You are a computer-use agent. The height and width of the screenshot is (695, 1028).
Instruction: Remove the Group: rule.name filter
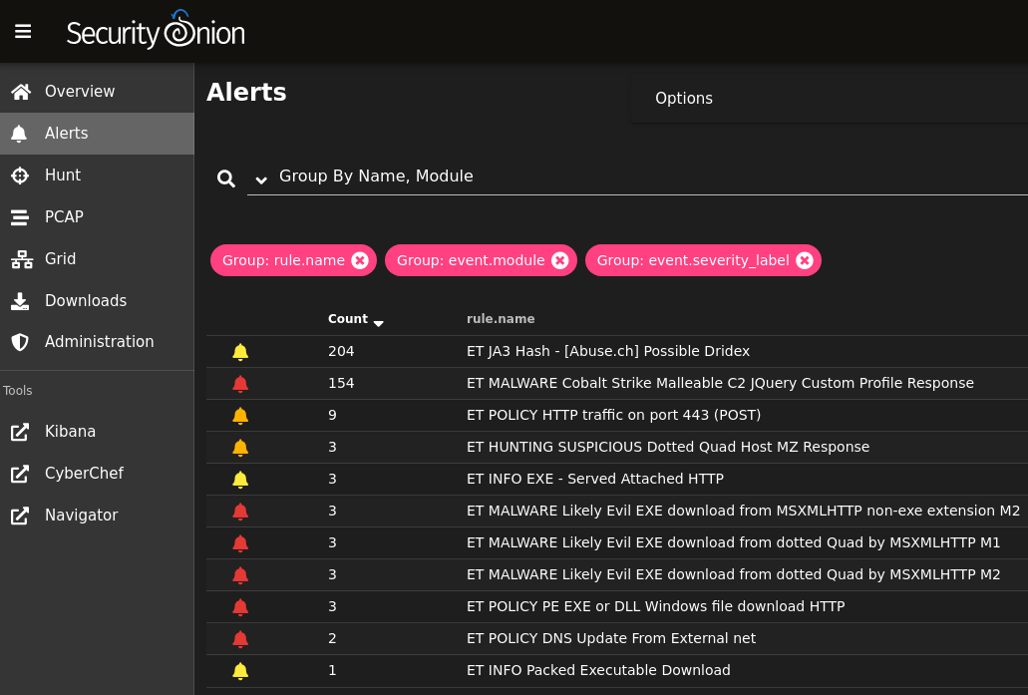pos(360,261)
